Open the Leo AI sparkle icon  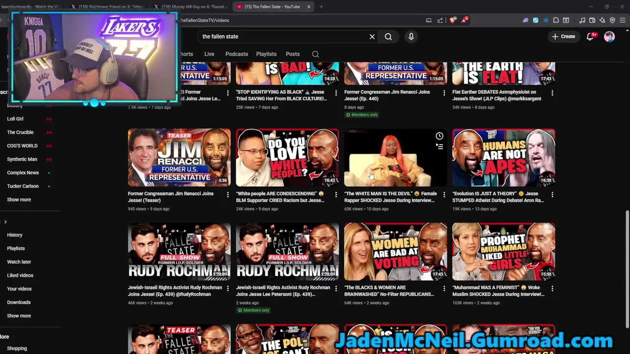click(x=602, y=20)
